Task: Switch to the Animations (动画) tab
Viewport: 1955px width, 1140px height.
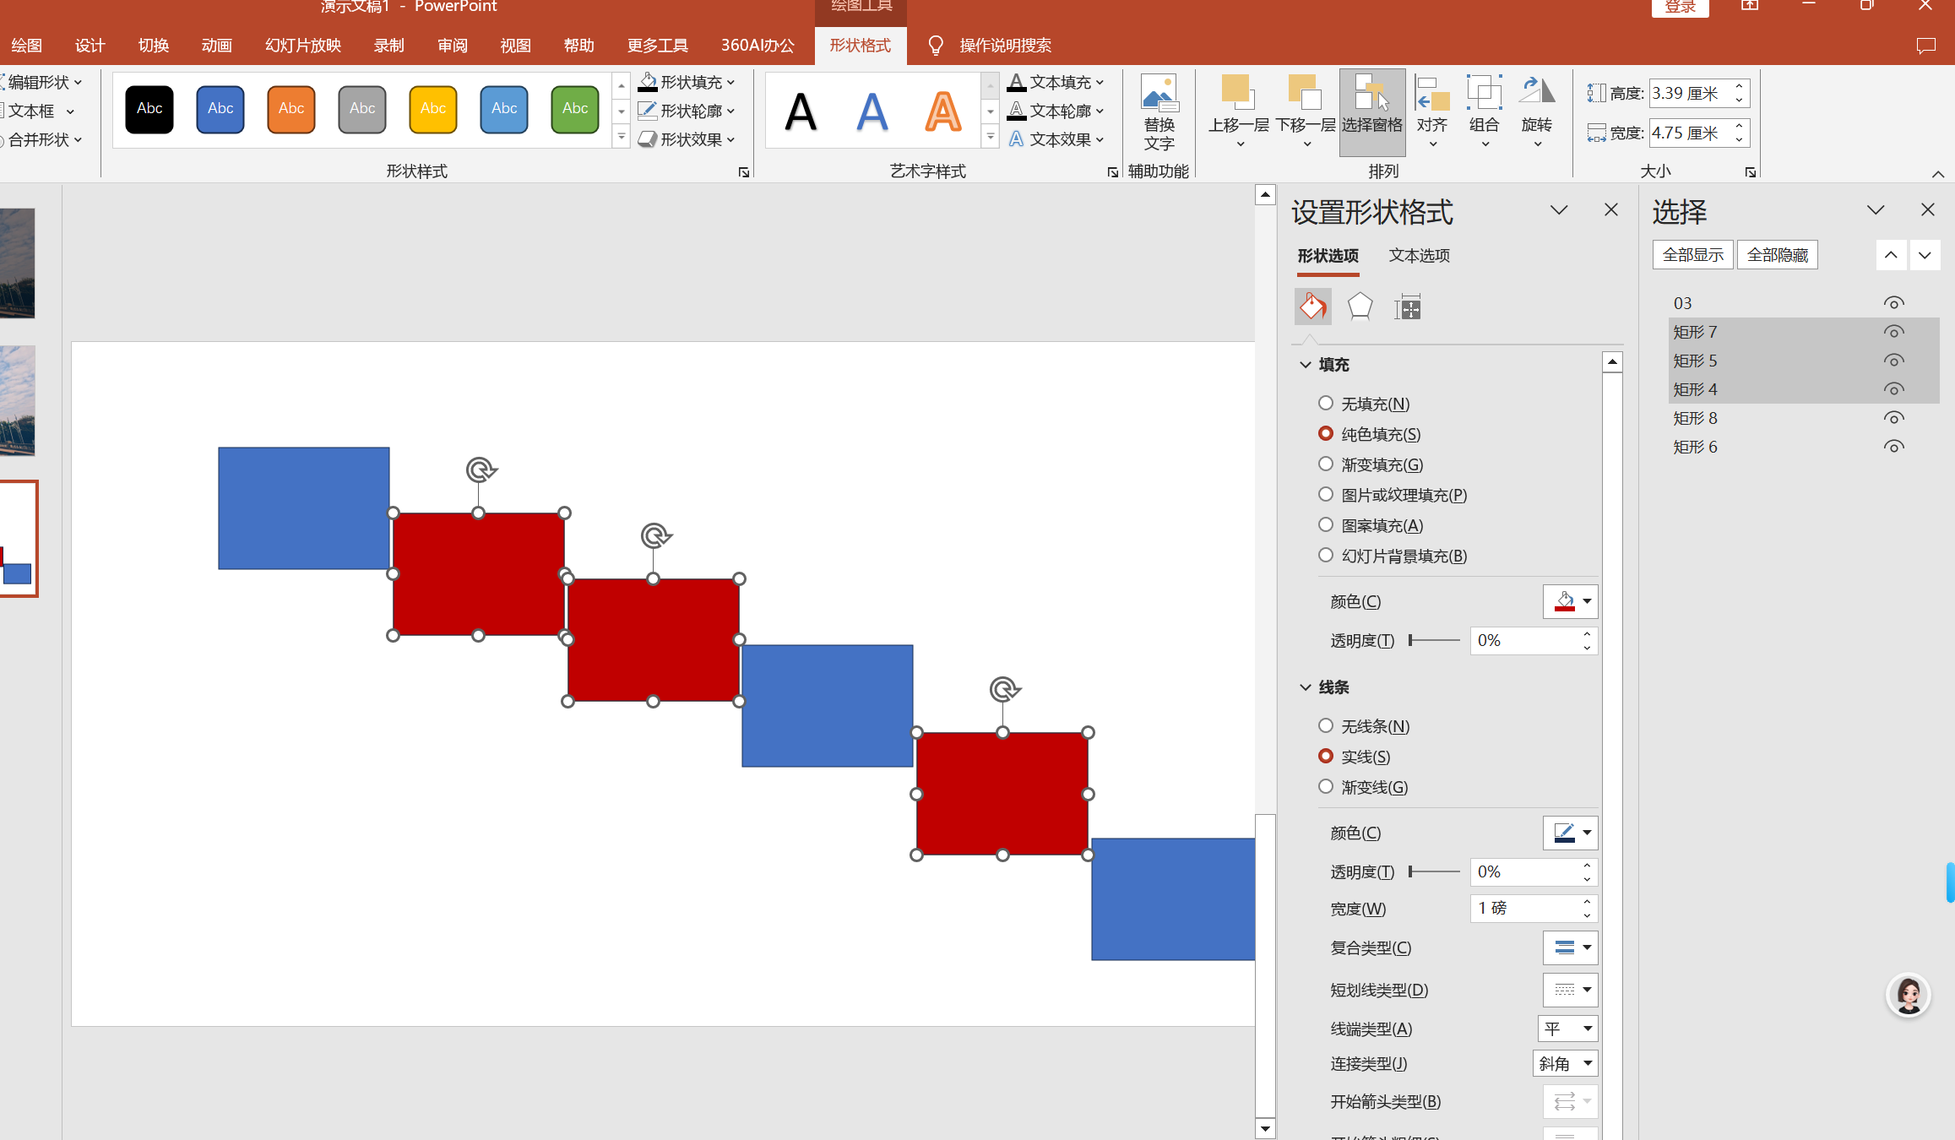Action: coord(216,46)
